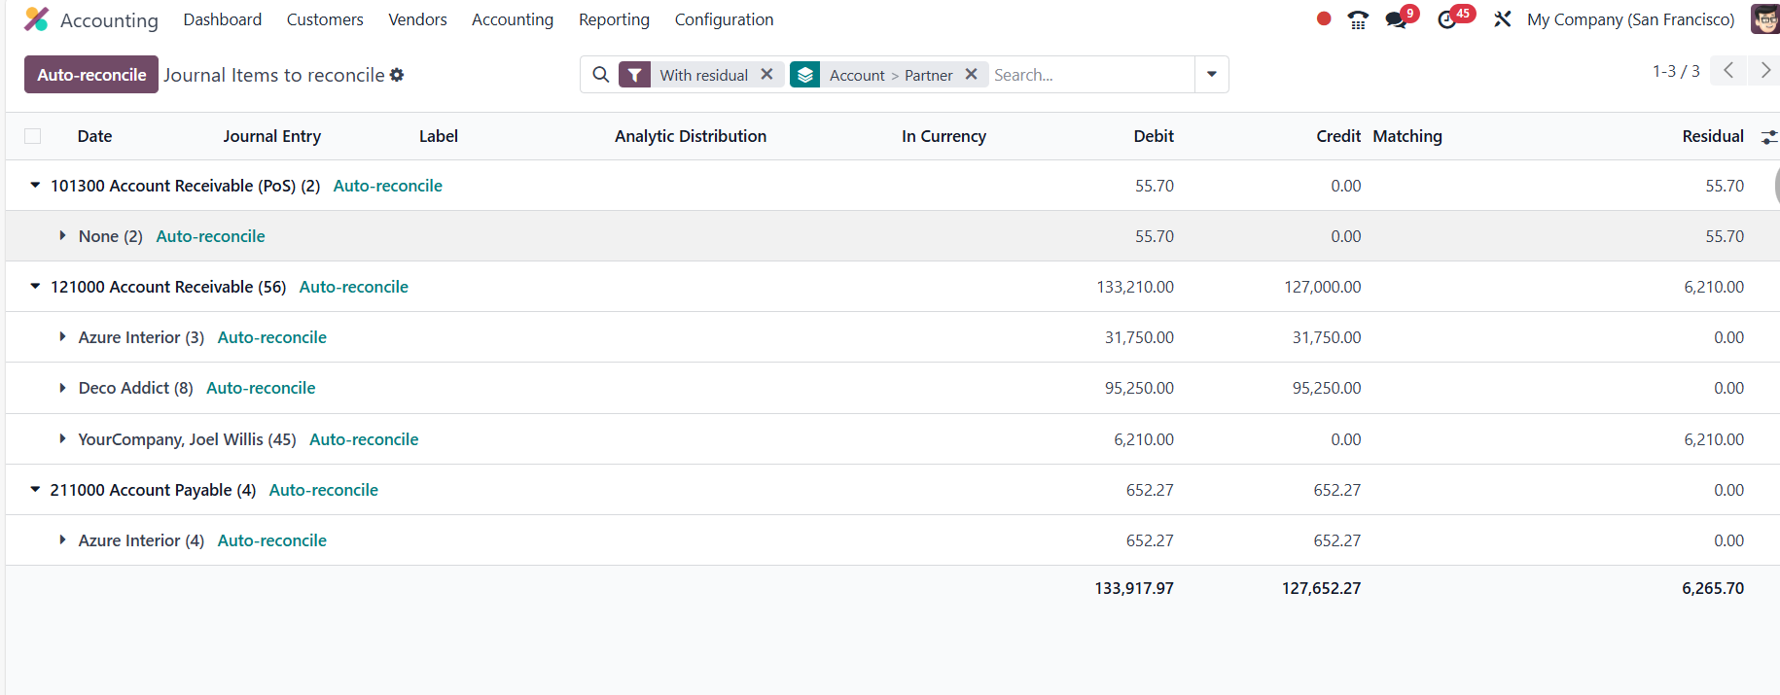Click the total residual 6,265.70
Image resolution: width=1780 pixels, height=695 pixels.
pos(1712,588)
